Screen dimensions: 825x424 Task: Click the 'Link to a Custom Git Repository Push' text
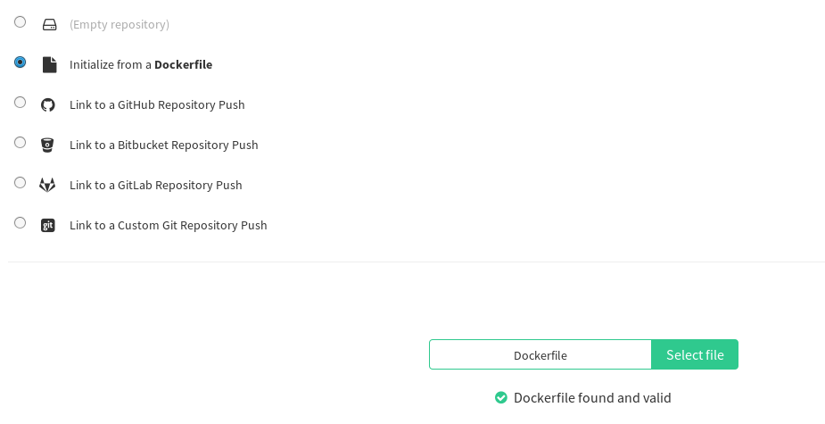coord(169,226)
